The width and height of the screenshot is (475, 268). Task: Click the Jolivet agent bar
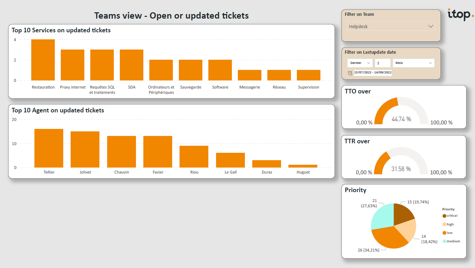(x=85, y=149)
